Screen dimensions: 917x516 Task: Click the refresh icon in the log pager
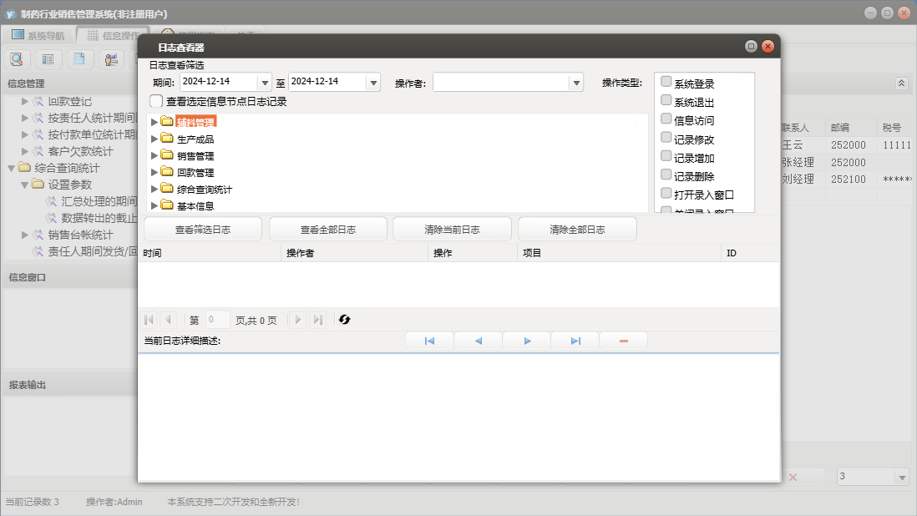pyautogui.click(x=344, y=320)
